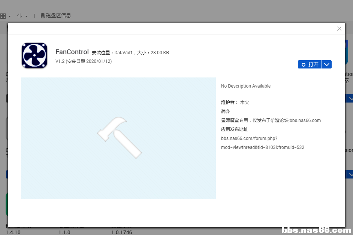Click the preview screenshot thumbnail

pos(118,138)
